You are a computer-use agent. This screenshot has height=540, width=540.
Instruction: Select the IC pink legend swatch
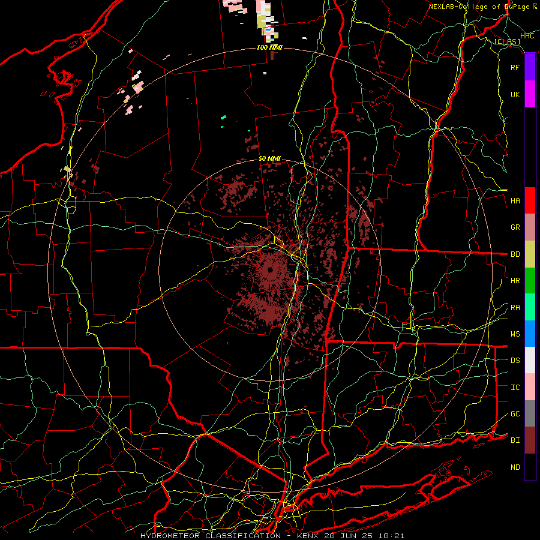click(530, 387)
